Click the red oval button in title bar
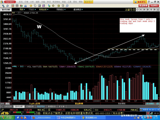Viewport: 160px width, 120px height. point(10,2)
